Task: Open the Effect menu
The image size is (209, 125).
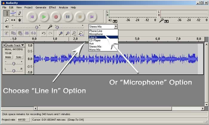Action: 52,7
